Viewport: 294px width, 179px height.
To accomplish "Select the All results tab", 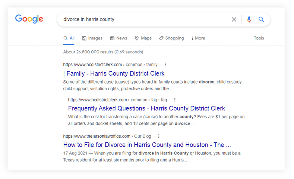I will coord(69,38).
